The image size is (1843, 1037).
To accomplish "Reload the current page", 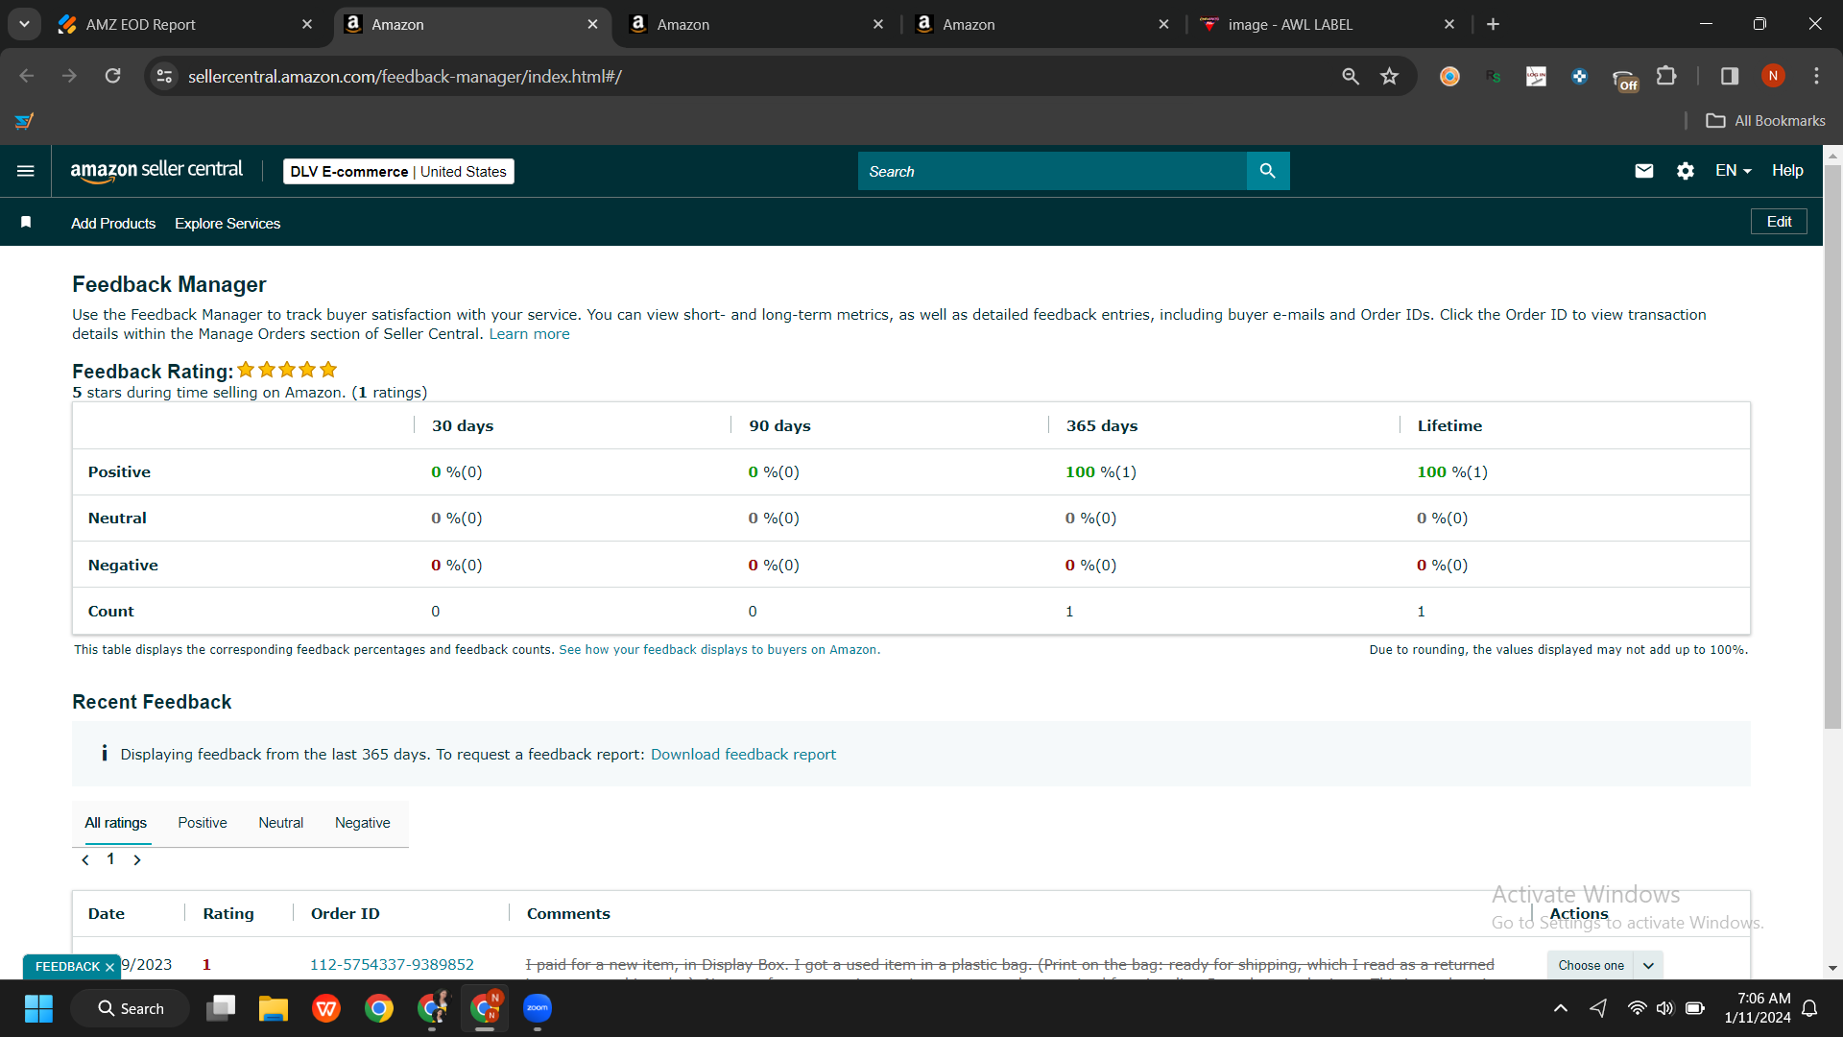I will [x=113, y=76].
